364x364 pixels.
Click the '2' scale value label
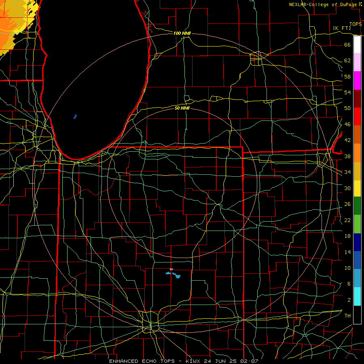pos(349,300)
